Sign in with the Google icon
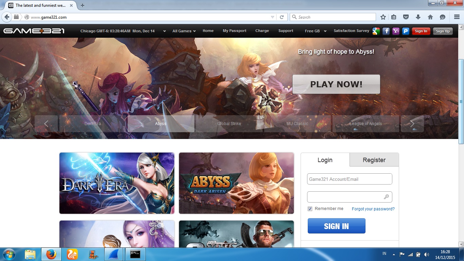This screenshot has height=261, width=464. coord(376,31)
